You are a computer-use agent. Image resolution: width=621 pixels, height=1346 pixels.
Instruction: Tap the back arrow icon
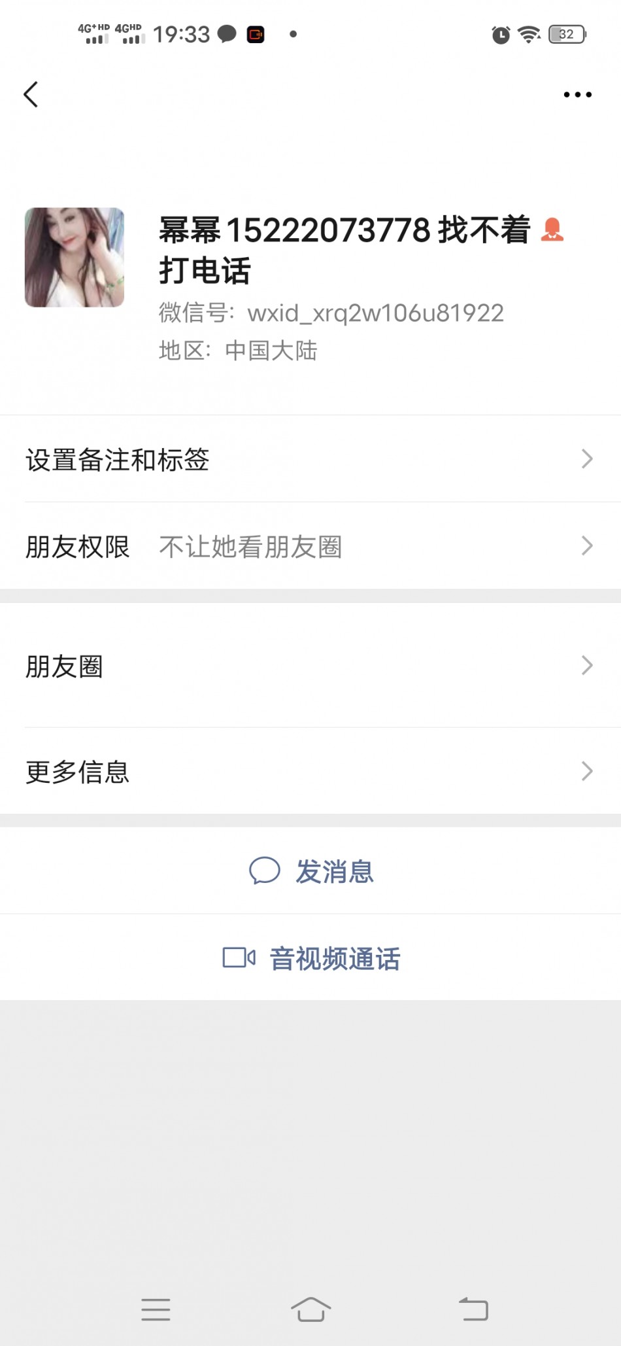tap(31, 94)
